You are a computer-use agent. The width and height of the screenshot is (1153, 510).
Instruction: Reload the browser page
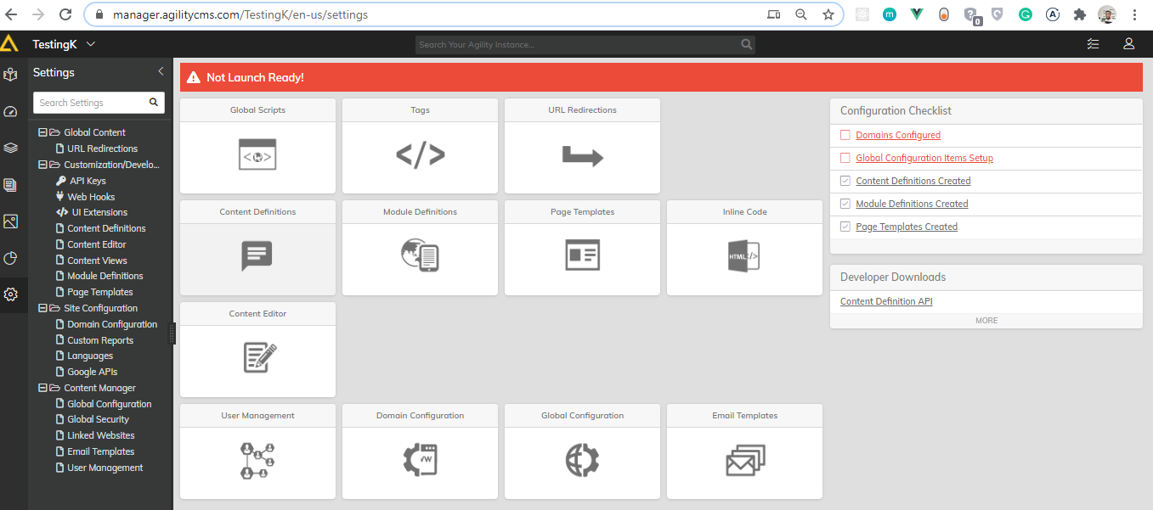click(x=65, y=14)
